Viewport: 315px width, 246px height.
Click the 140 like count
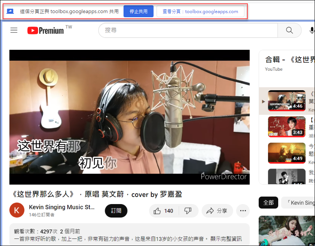[x=169, y=211]
